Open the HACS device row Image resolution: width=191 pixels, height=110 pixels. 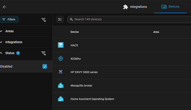(x=122, y=45)
